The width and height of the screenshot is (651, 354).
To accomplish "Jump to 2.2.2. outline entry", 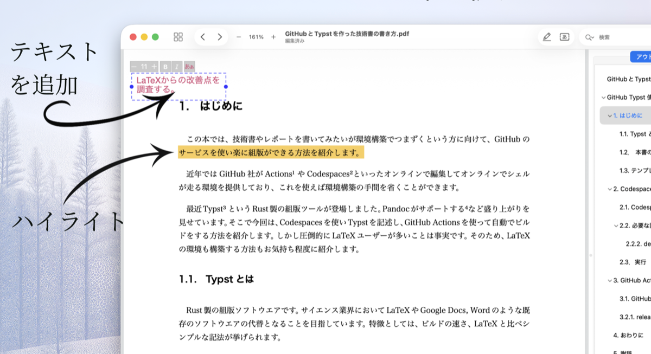I will [x=638, y=244].
